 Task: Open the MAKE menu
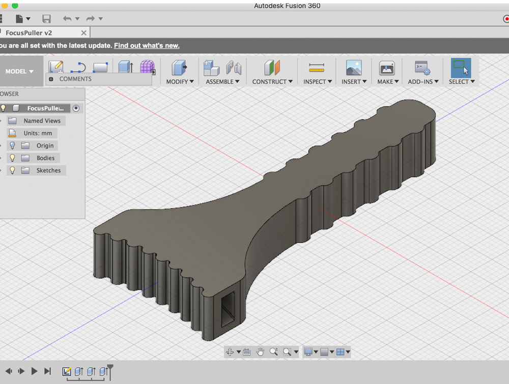click(388, 82)
